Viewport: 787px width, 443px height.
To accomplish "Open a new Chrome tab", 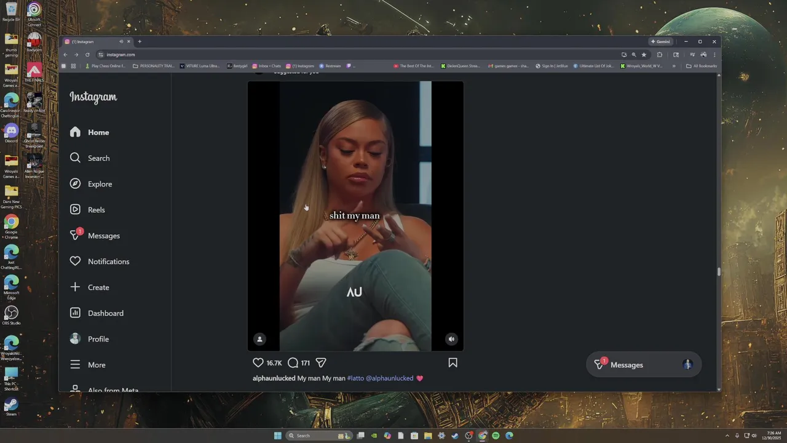I will 140,42.
